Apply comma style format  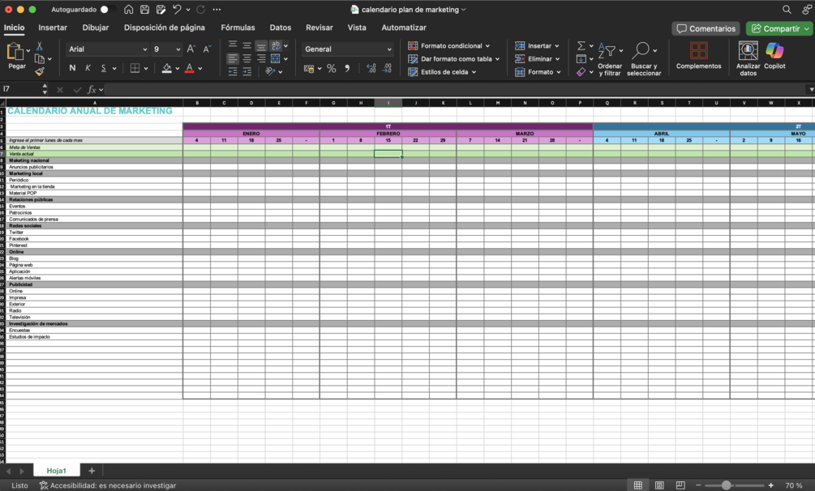click(347, 69)
